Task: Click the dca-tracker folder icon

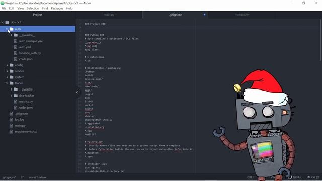Action: point(16,96)
